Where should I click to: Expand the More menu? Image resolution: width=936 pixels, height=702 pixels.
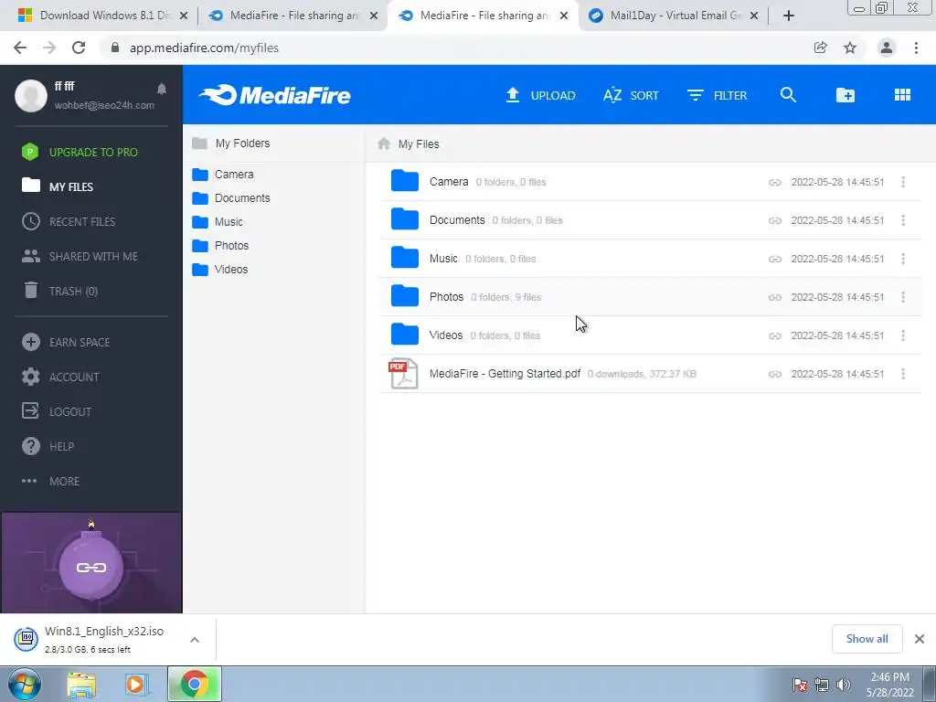click(x=51, y=481)
